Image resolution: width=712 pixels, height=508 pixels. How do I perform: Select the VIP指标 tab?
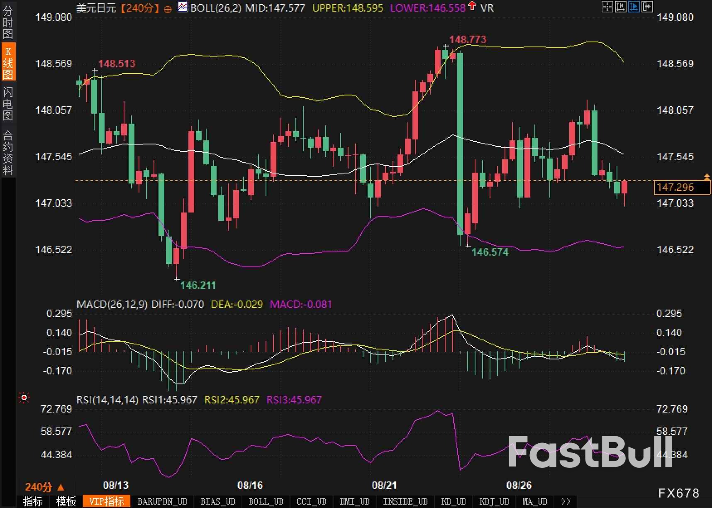pyautogui.click(x=107, y=501)
